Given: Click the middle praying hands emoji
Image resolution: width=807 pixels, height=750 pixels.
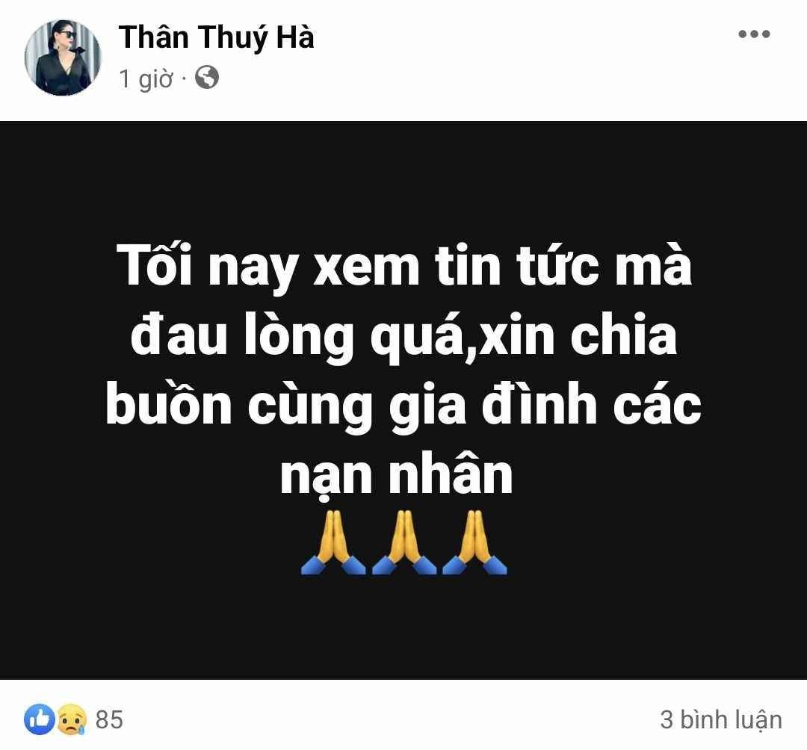Looking at the screenshot, I should pyautogui.click(x=404, y=542).
